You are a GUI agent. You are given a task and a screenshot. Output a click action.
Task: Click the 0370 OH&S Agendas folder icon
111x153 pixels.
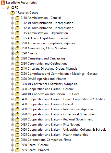pos(17,79)
